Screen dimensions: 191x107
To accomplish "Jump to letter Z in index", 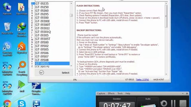I will point(32,66).
